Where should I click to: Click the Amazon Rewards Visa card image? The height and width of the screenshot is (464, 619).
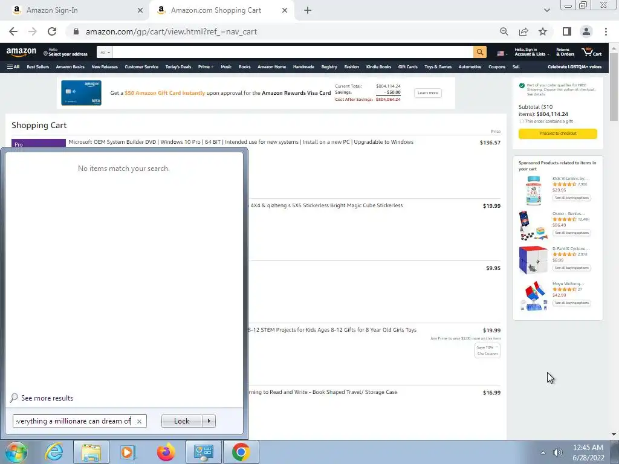pos(82,93)
